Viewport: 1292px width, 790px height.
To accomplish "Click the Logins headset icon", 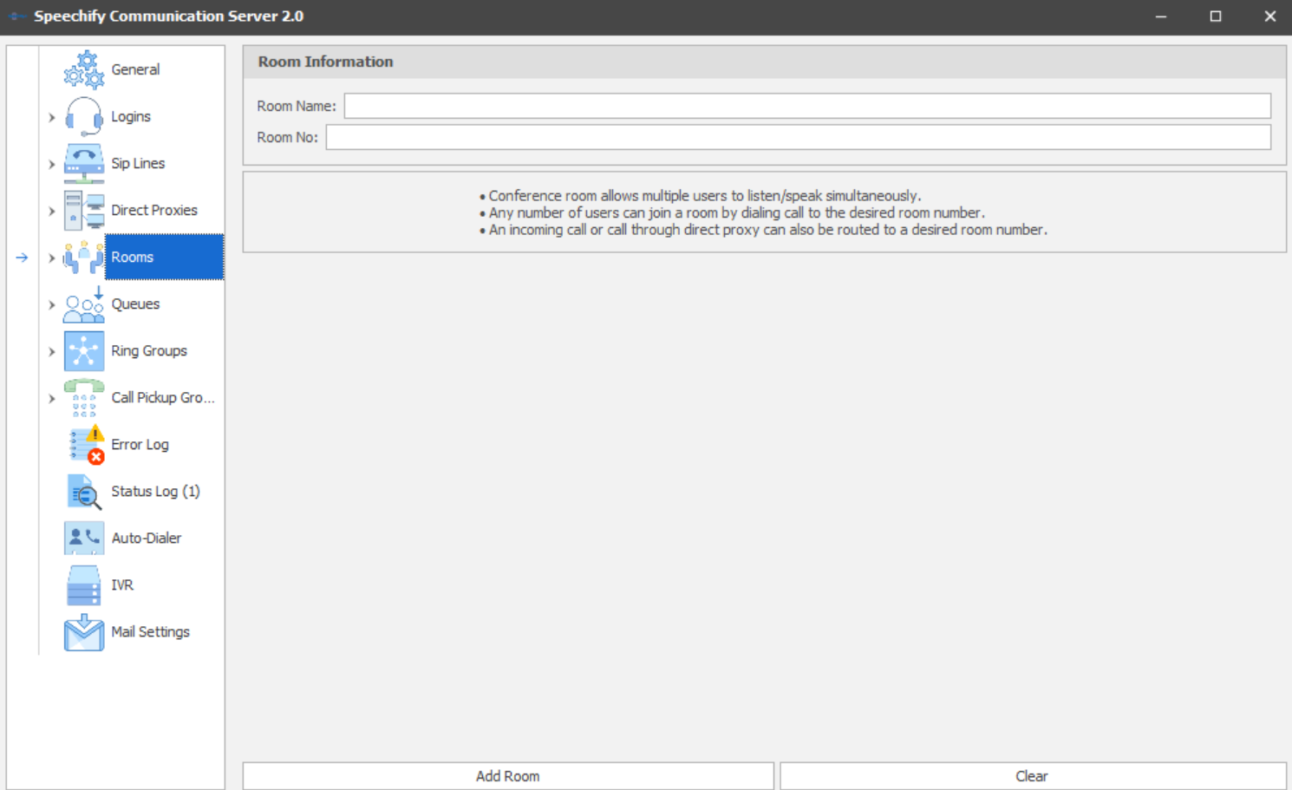I will [84, 116].
